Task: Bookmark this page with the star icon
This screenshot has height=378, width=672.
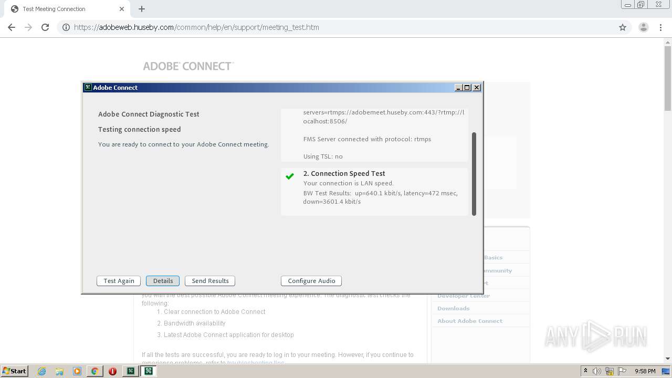Action: tap(623, 27)
